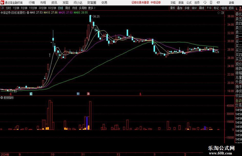242x156 pixels.
Task: Open the 交易 menu
Action: (104, 3)
